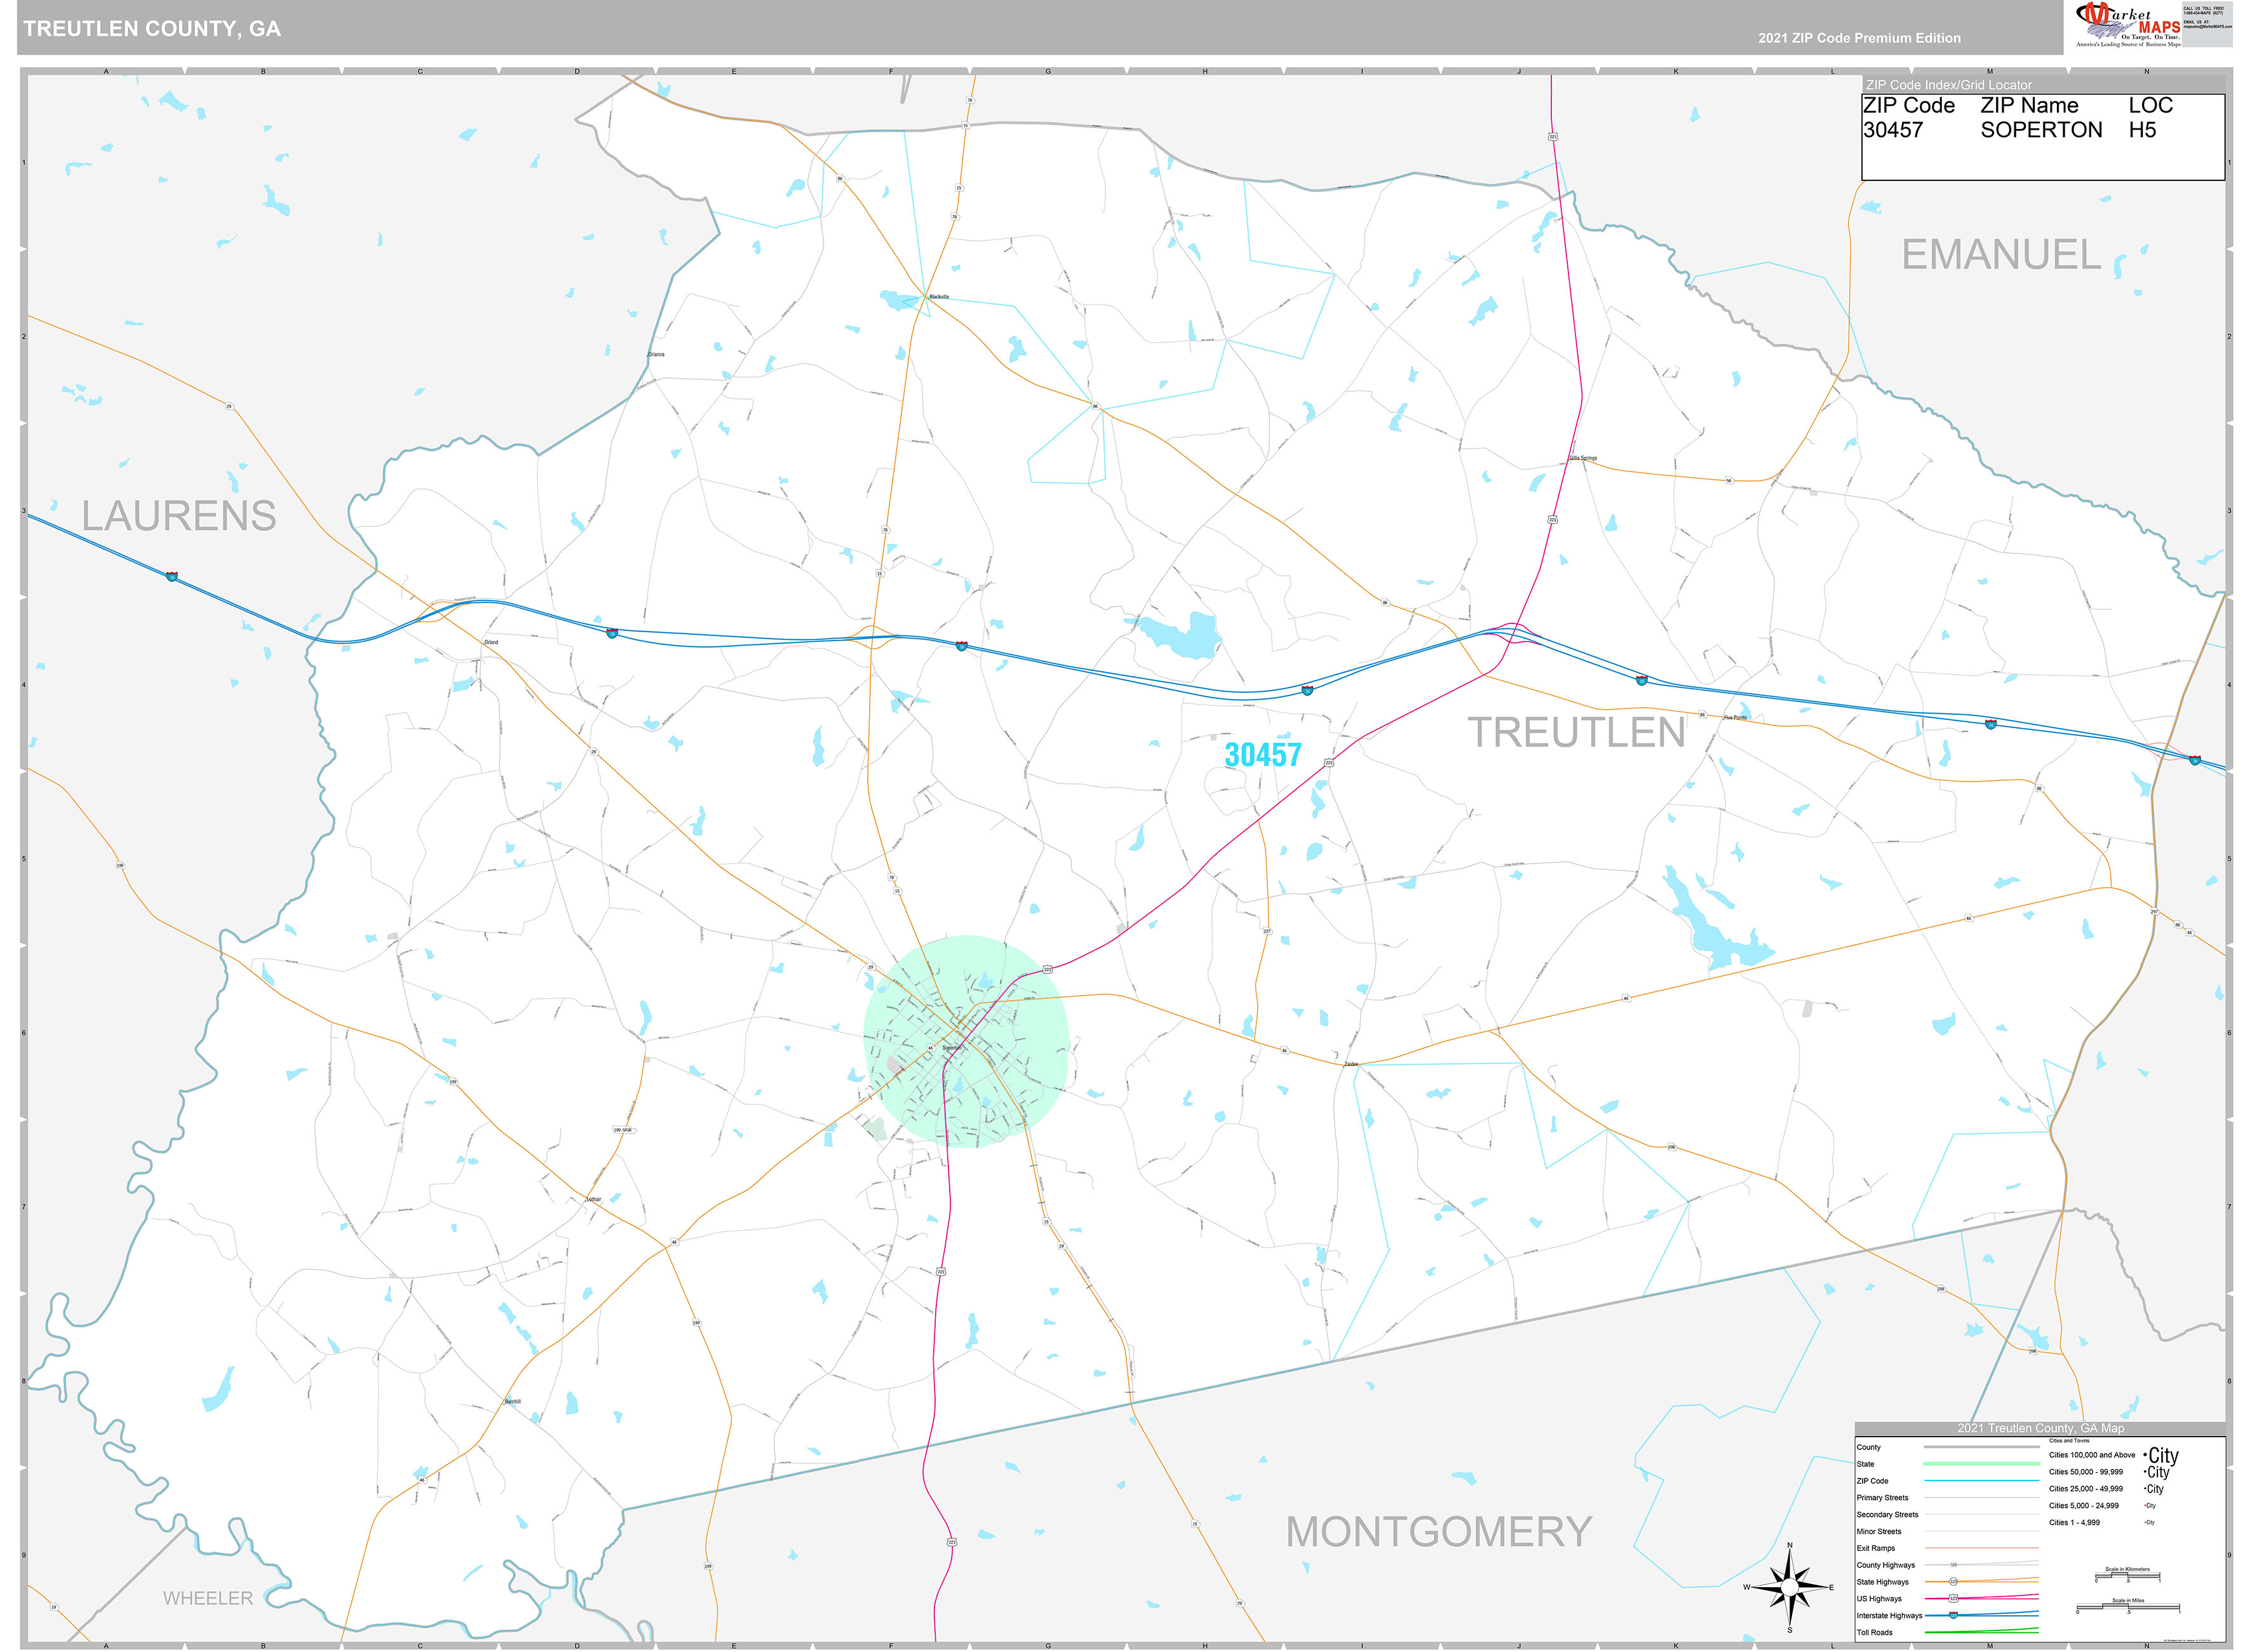Click the County Highways shield icon in legend
This screenshot has height=1652, width=2252.
[x=1955, y=1566]
